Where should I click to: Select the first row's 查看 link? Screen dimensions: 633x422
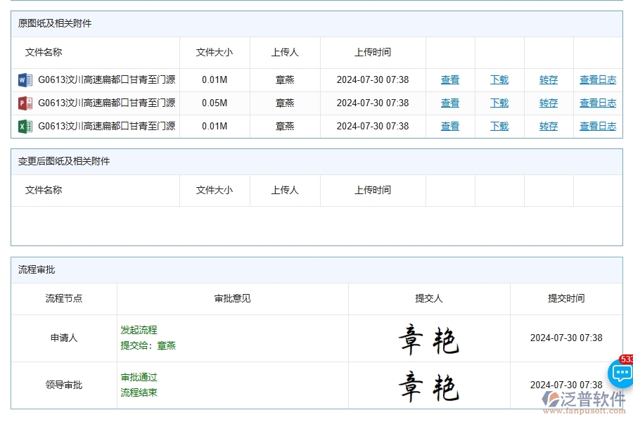(449, 79)
